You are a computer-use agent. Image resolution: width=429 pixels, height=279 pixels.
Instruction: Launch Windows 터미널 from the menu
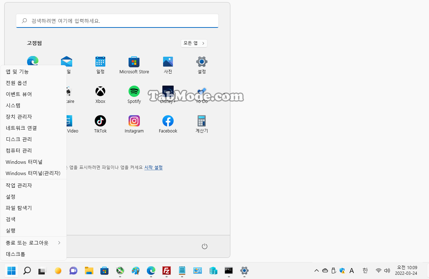coord(33,162)
